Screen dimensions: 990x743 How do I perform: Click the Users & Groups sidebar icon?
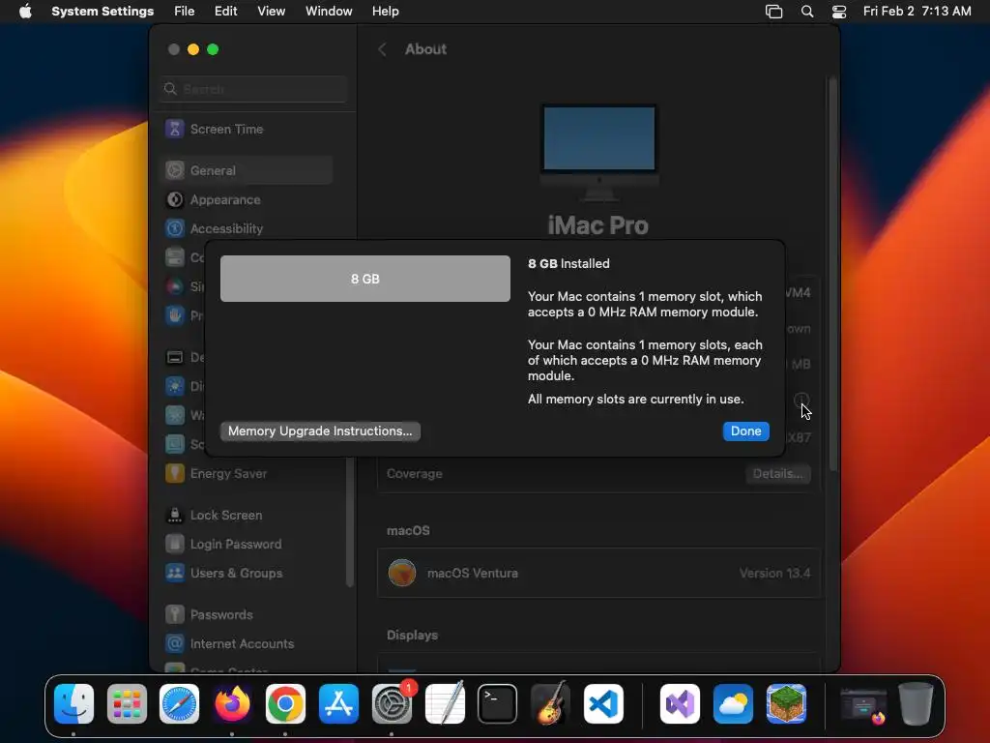[x=175, y=573]
